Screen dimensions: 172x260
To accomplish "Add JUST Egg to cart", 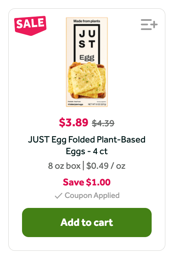I will point(87,222).
